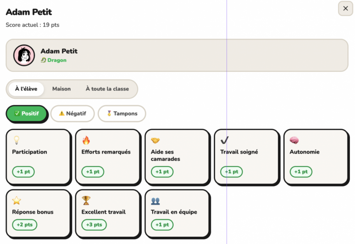Click the flame icon on Efforts remarqués

point(86,140)
